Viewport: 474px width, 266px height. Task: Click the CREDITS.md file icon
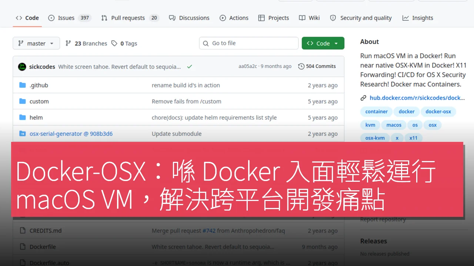click(x=23, y=231)
